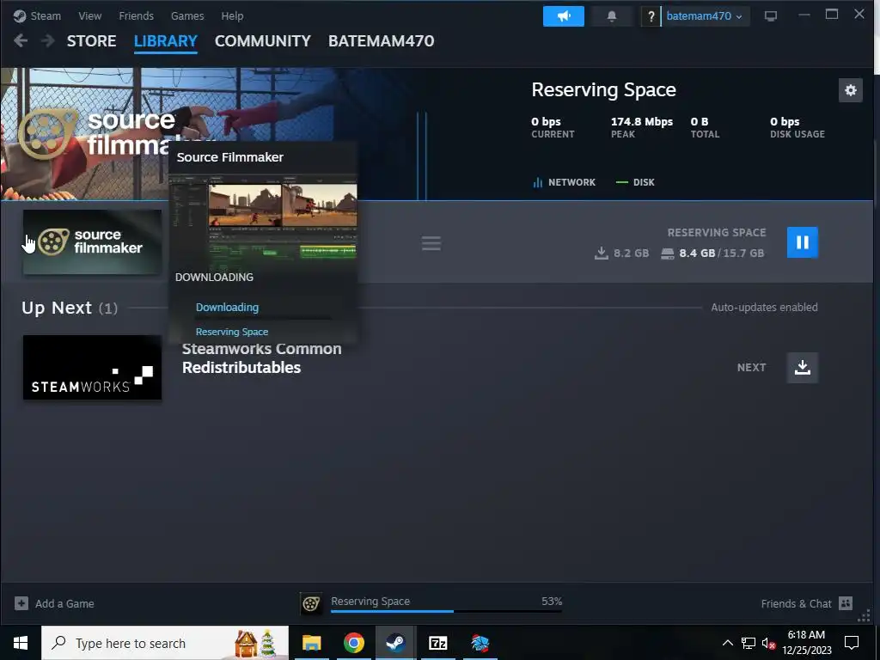This screenshot has width=880, height=660.
Task: Click the Downloading status in tooltip
Action: pos(227,308)
